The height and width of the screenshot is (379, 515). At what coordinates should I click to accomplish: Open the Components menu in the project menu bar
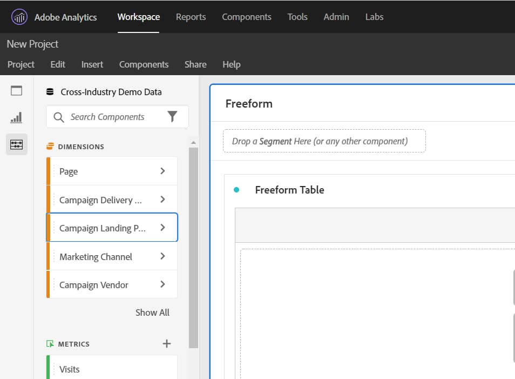[x=144, y=64]
